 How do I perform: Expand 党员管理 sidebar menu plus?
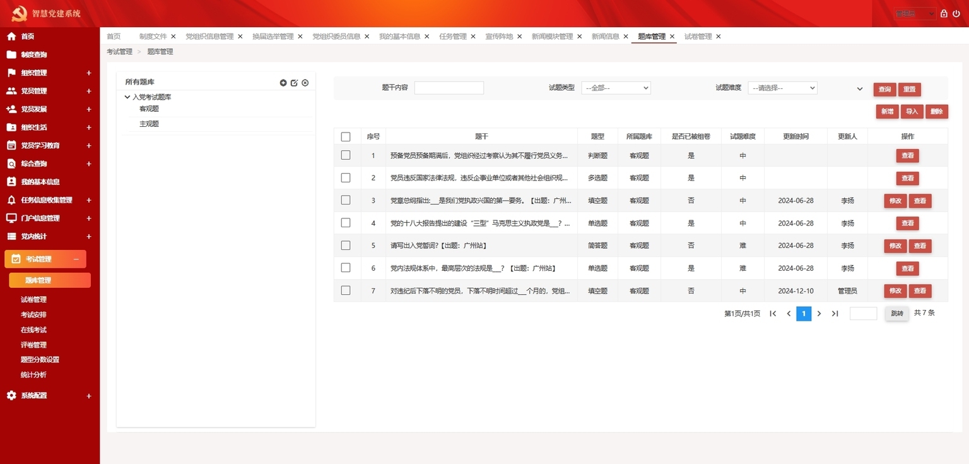(x=89, y=91)
